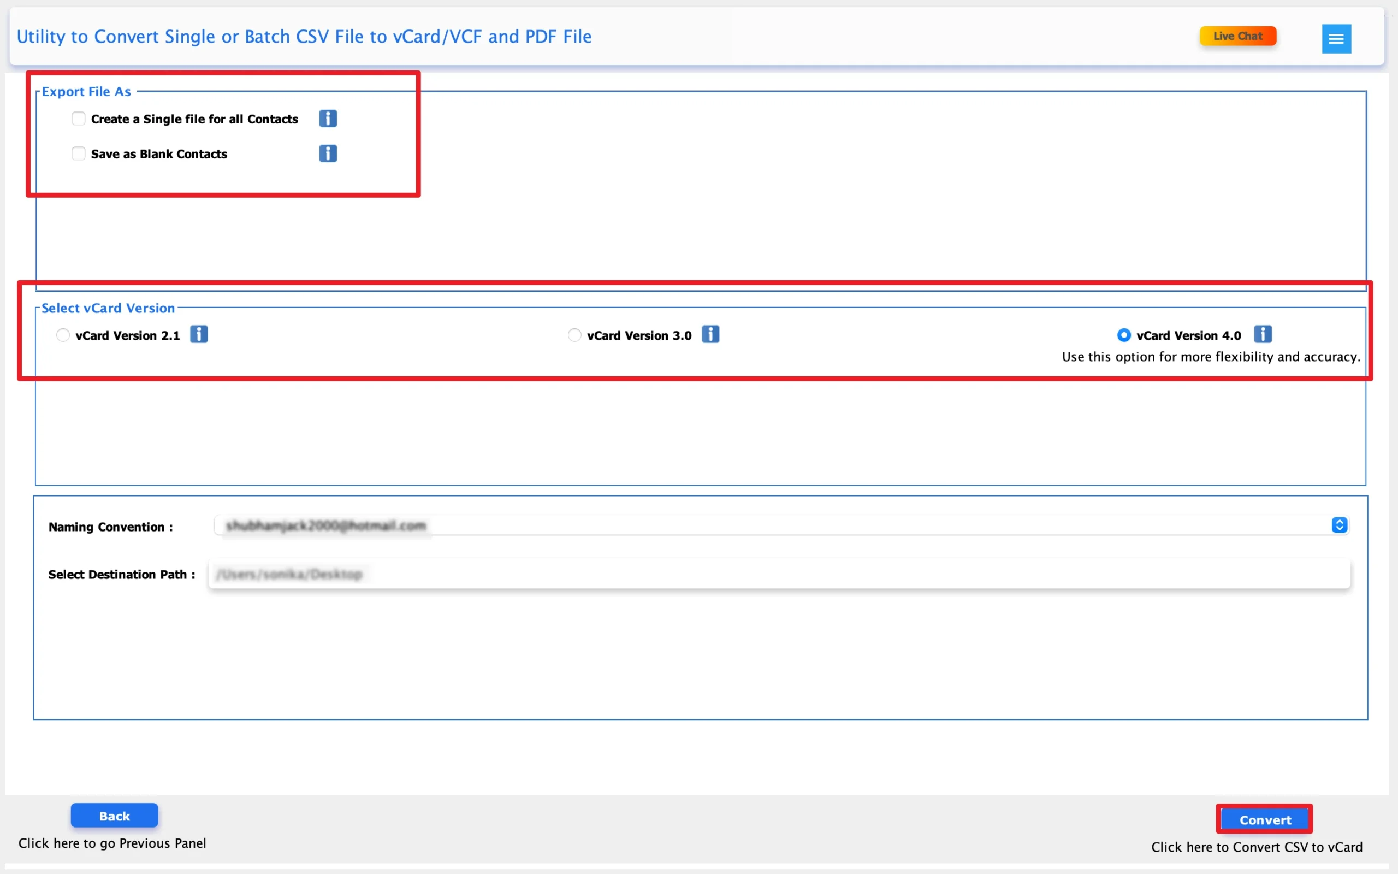Viewport: 1398px width, 874px height.
Task: Show info for Save as Blank Contacts
Action: coord(328,153)
